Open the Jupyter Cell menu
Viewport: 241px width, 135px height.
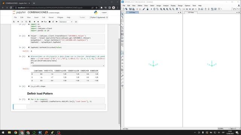pyautogui.click(x=44, y=18)
